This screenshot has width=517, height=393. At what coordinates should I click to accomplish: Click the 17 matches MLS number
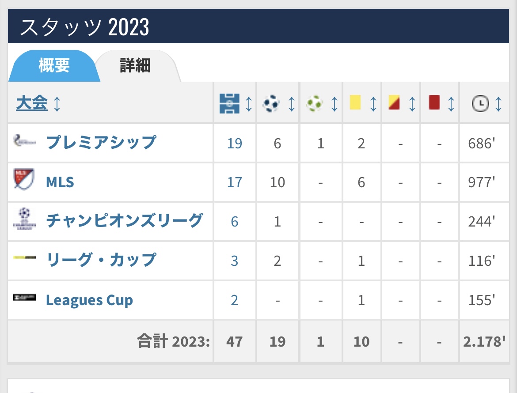pos(235,182)
